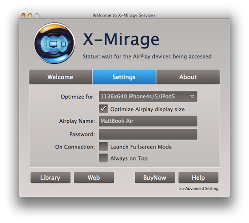Screen dimensions: 249x223
Task: Minimize the window with yellow button
Action: click(x=30, y=15)
